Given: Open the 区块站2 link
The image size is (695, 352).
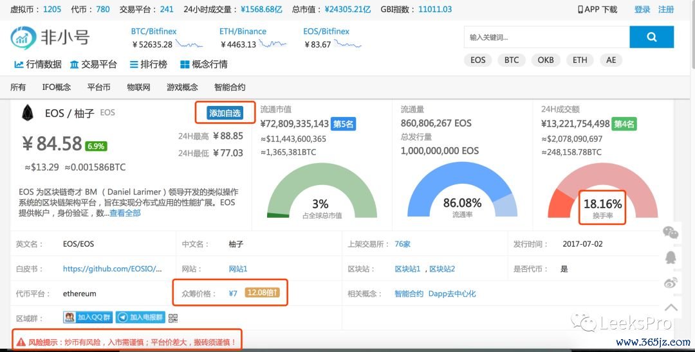Looking at the screenshot, I should [x=442, y=269].
